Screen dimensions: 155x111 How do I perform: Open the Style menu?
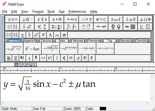(51, 12)
